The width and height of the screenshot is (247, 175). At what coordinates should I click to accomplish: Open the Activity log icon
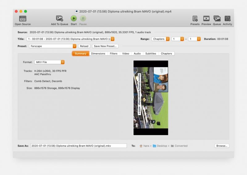pyautogui.click(x=227, y=19)
